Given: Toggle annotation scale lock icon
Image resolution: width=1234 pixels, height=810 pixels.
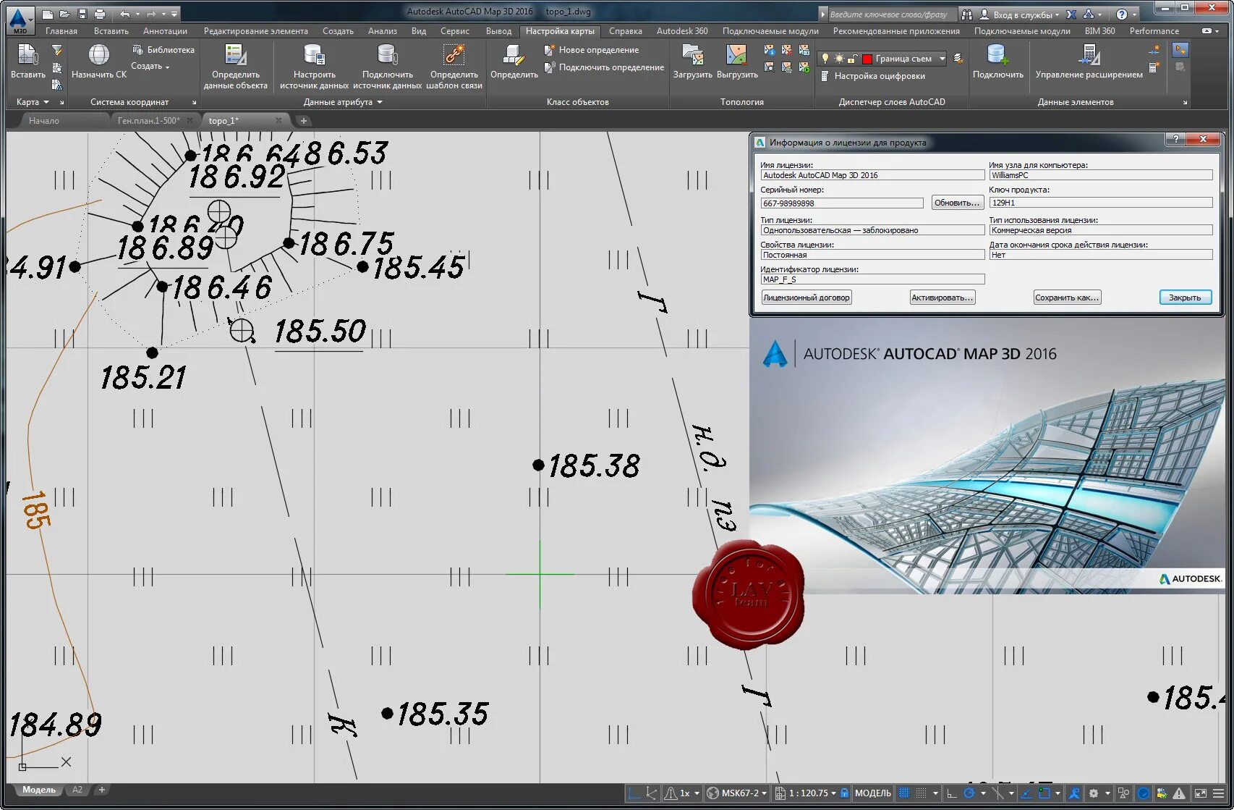Looking at the screenshot, I should [844, 793].
